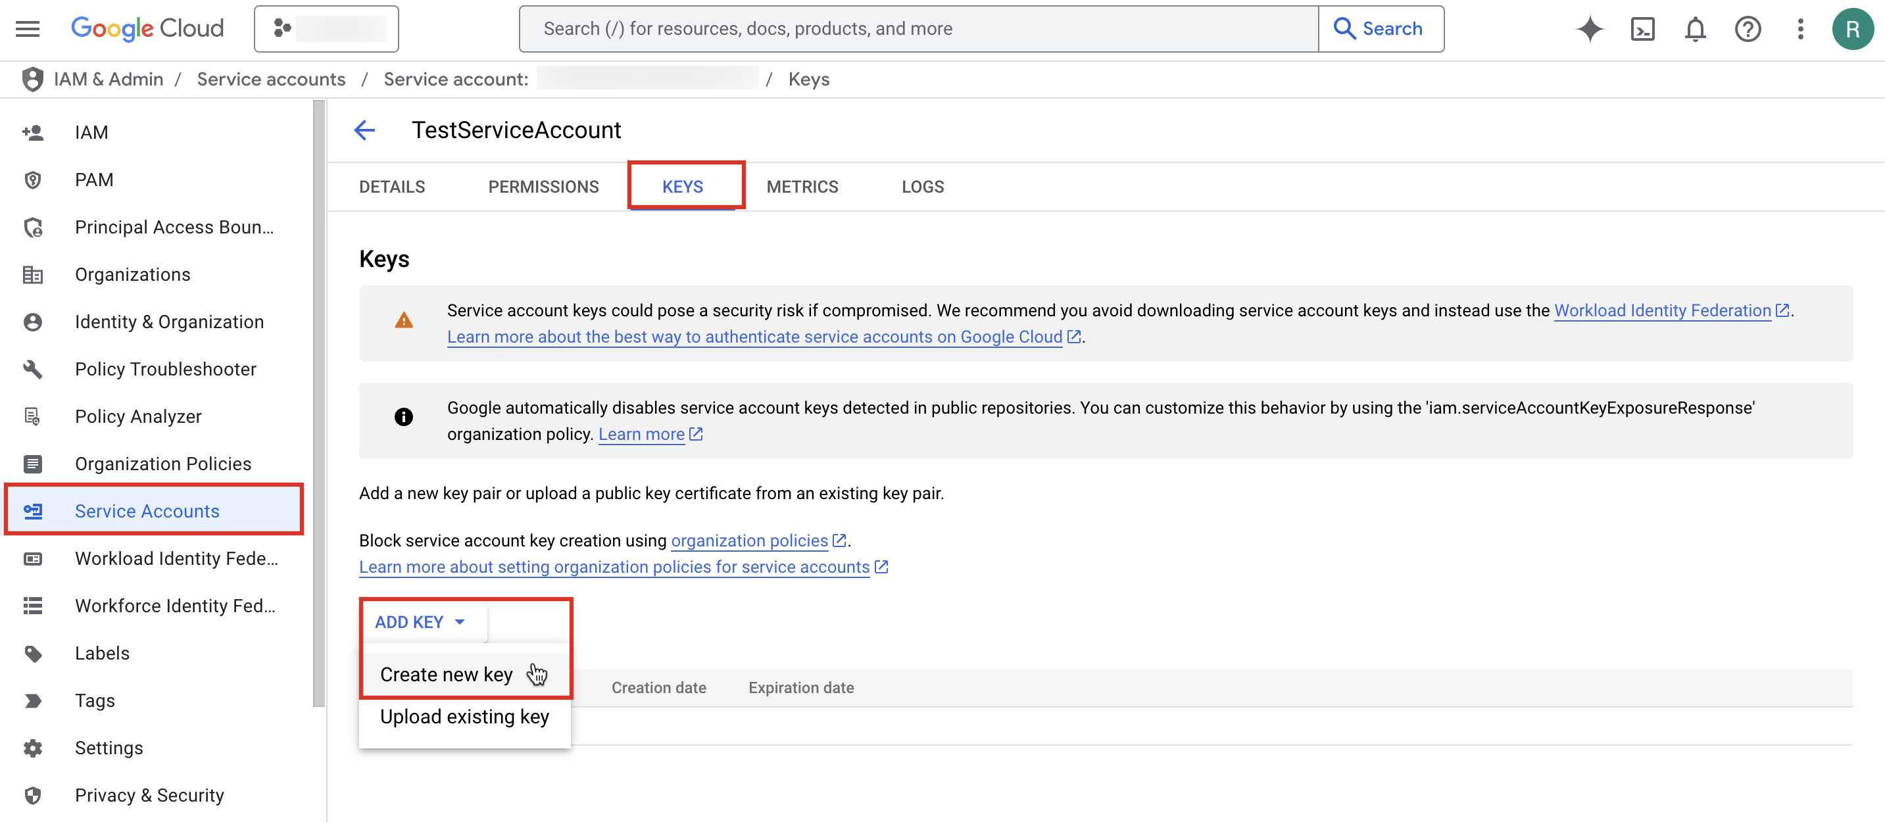The height and width of the screenshot is (822, 1885).
Task: Click the Search button
Action: [1381, 28]
